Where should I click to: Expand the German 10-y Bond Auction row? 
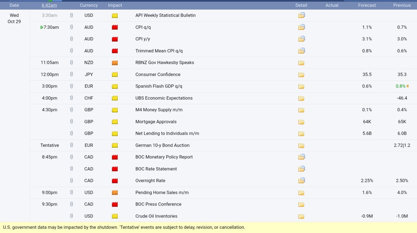click(x=162, y=145)
